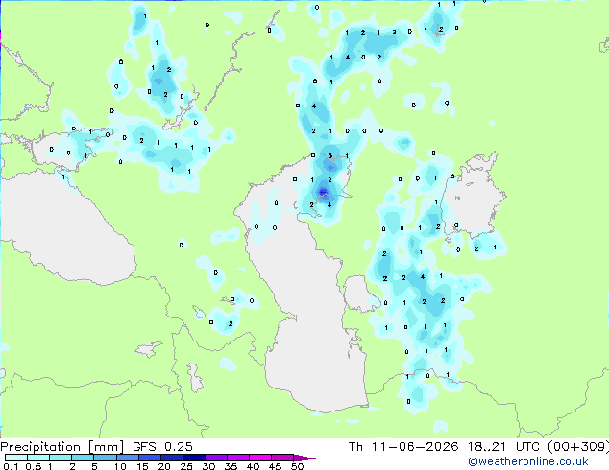Viewport: 609px width, 470px height.
Task: Click the '0.1' legend scale value
Action: [11, 466]
